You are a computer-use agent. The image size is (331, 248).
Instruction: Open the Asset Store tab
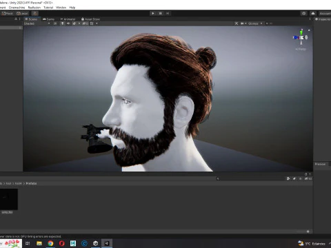tap(91, 19)
